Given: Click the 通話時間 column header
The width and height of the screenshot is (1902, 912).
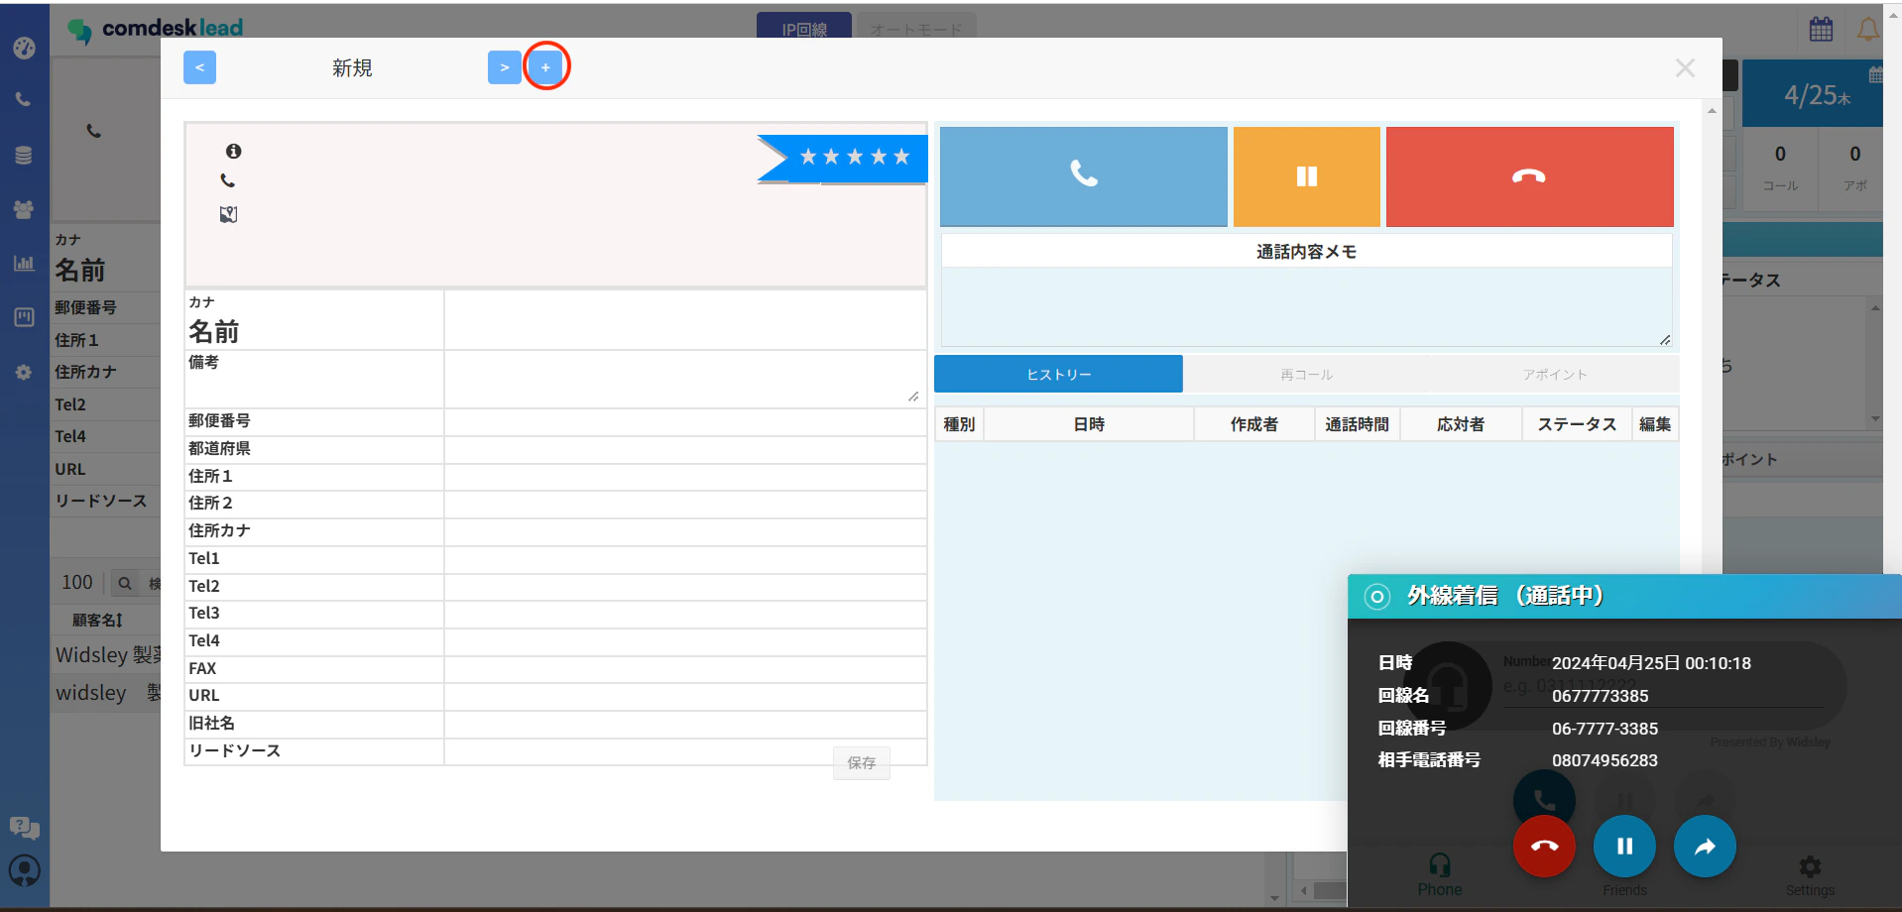Looking at the screenshot, I should click(1357, 424).
